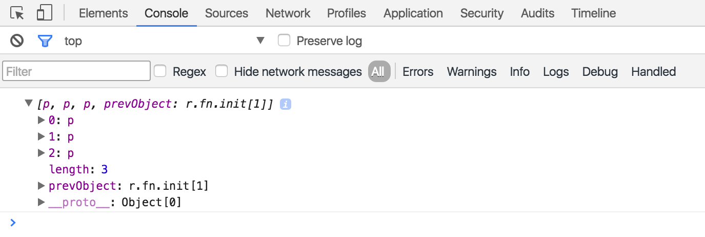Toggle the device toolbar icon
This screenshot has width=705, height=237.
[x=45, y=13]
